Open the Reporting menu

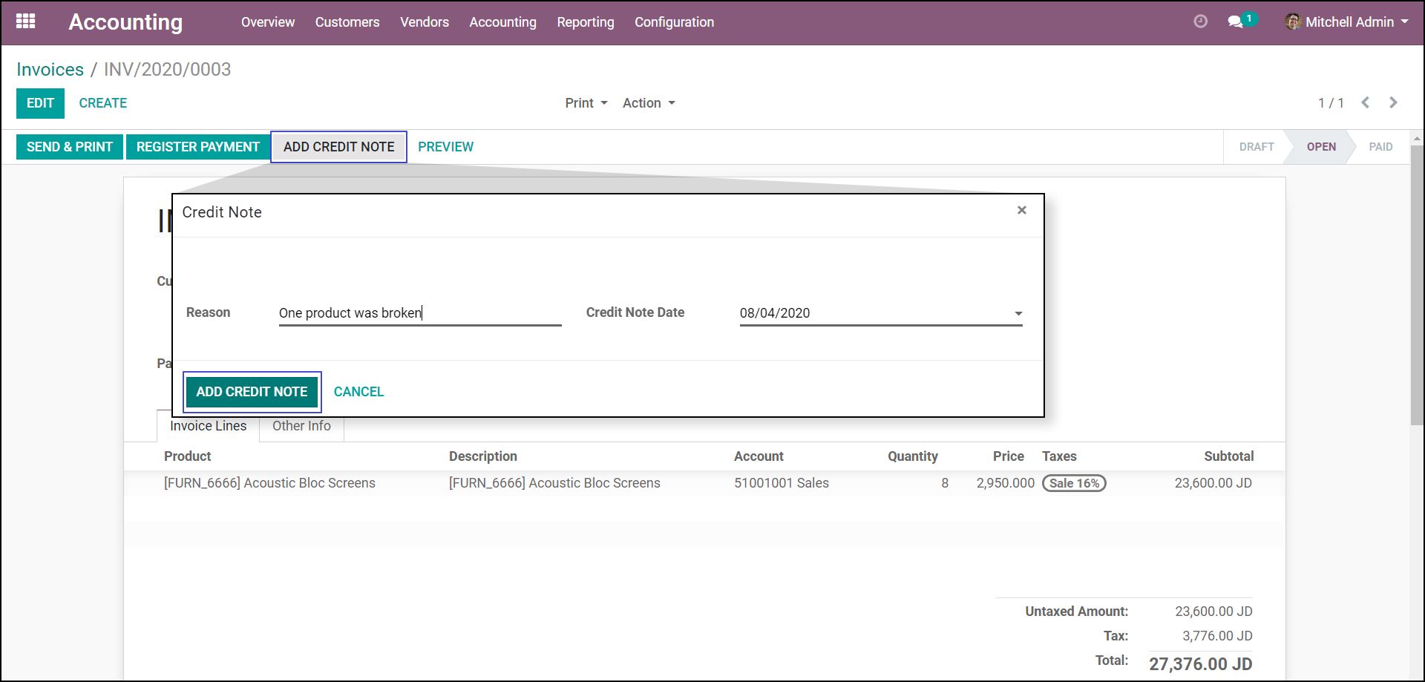pos(585,22)
